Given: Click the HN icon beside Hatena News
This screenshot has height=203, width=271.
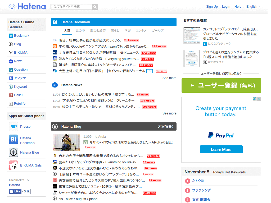Looking at the screenshot, I should coord(55,85).
